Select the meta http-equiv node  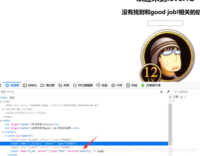click(52, 105)
